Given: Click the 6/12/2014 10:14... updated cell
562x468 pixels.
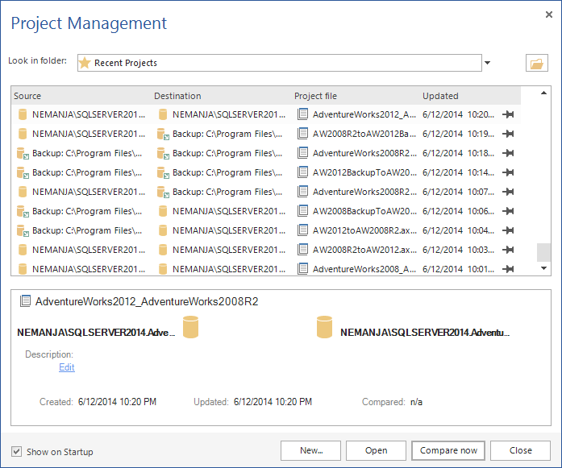Looking at the screenshot, I should (x=459, y=172).
